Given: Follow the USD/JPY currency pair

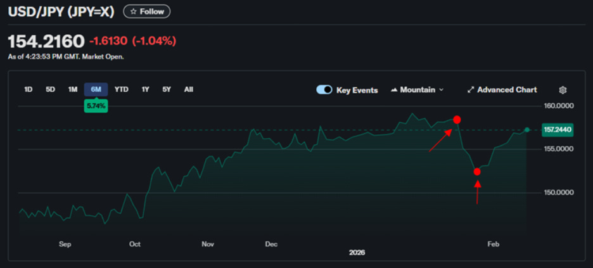Looking at the screenshot, I should pyautogui.click(x=147, y=11).
